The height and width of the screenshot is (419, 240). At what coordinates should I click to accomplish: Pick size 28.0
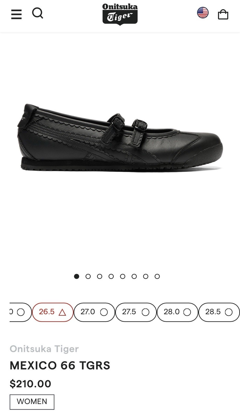click(x=177, y=312)
